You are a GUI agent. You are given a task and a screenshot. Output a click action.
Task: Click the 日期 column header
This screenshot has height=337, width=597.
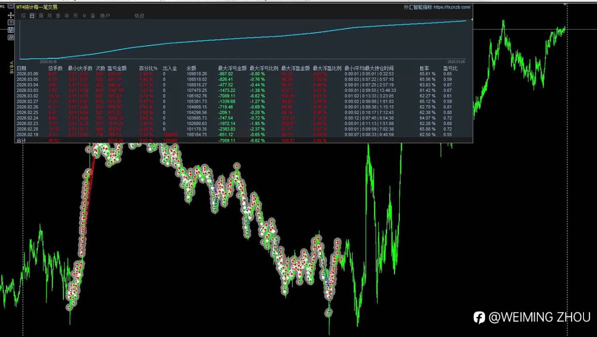tap(21, 69)
